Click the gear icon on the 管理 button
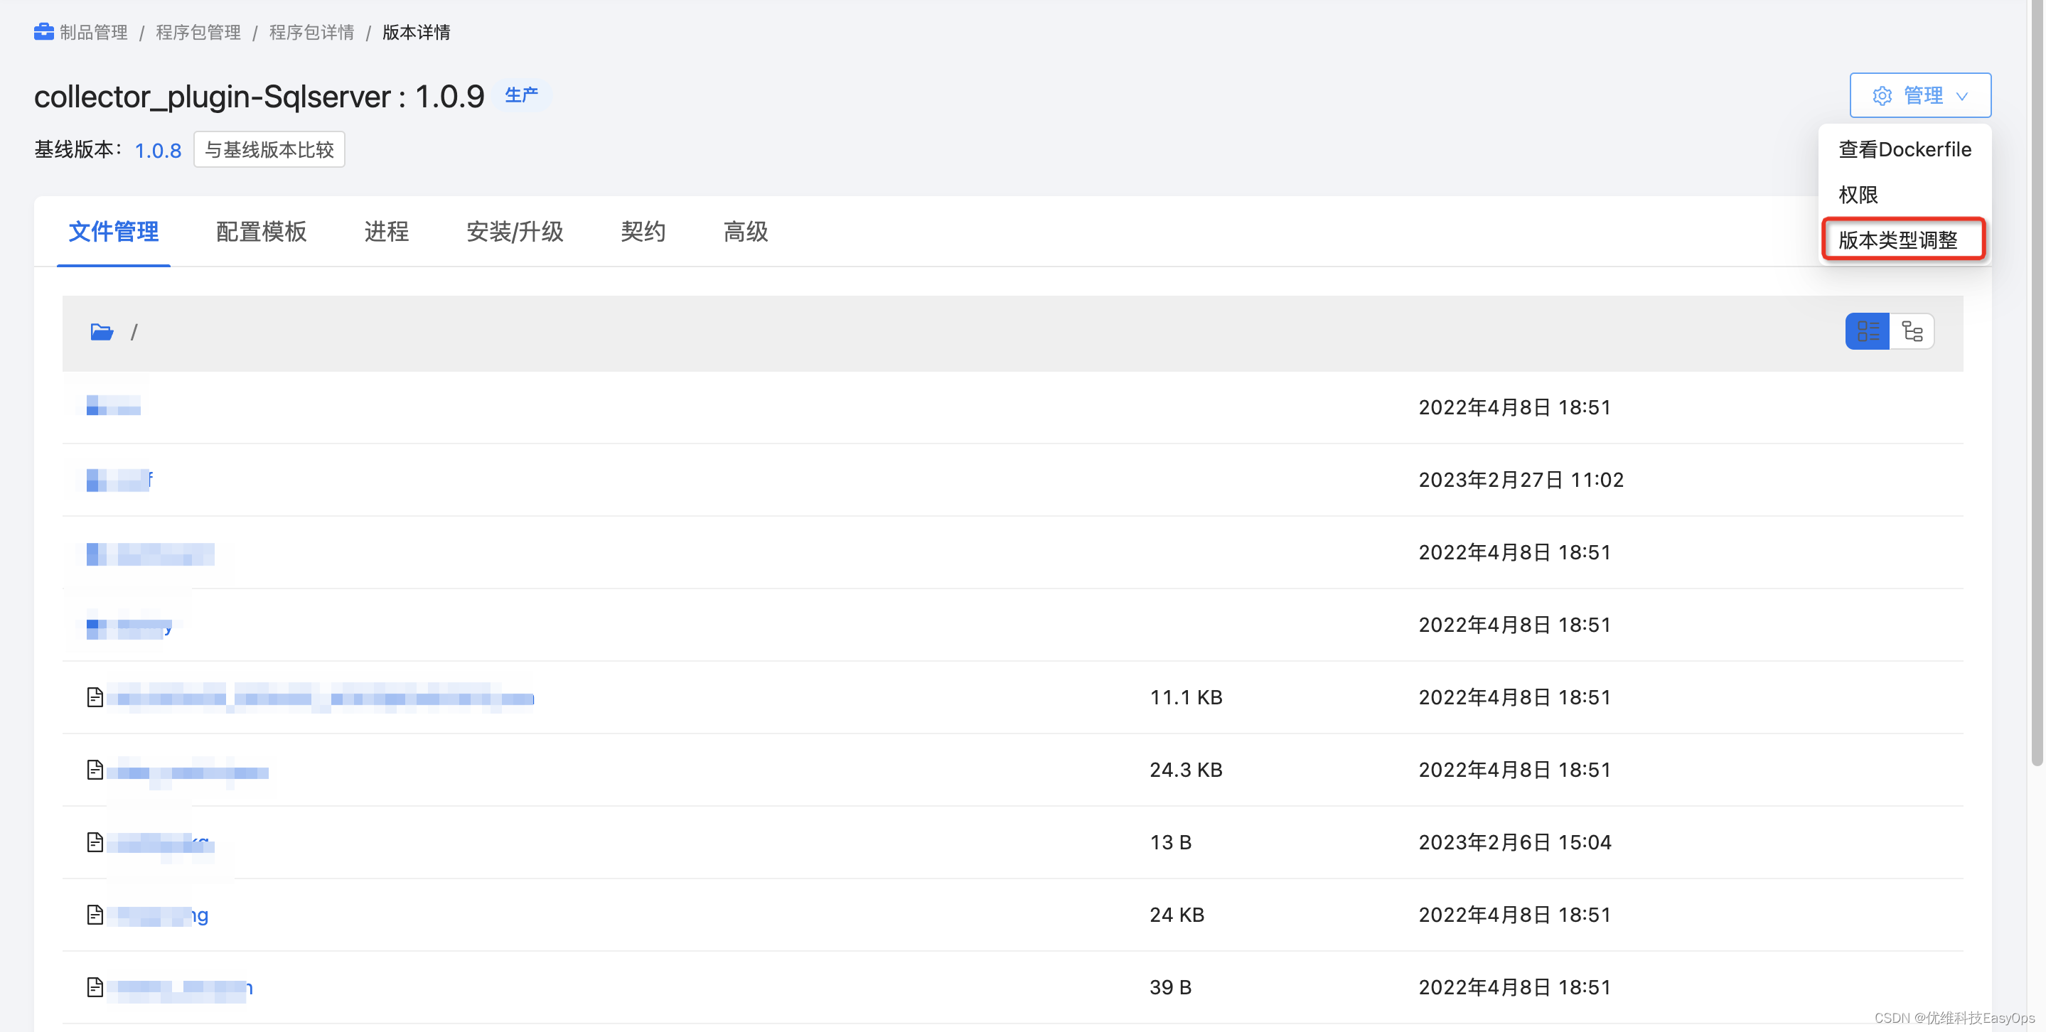This screenshot has height=1032, width=2046. [1882, 95]
